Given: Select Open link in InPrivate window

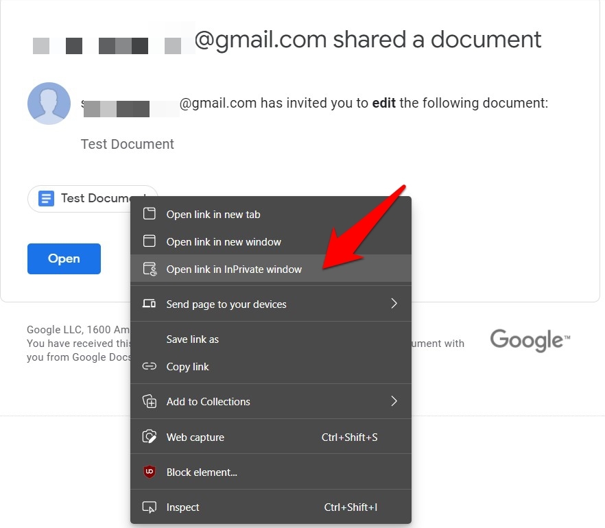Looking at the screenshot, I should coord(271,269).
